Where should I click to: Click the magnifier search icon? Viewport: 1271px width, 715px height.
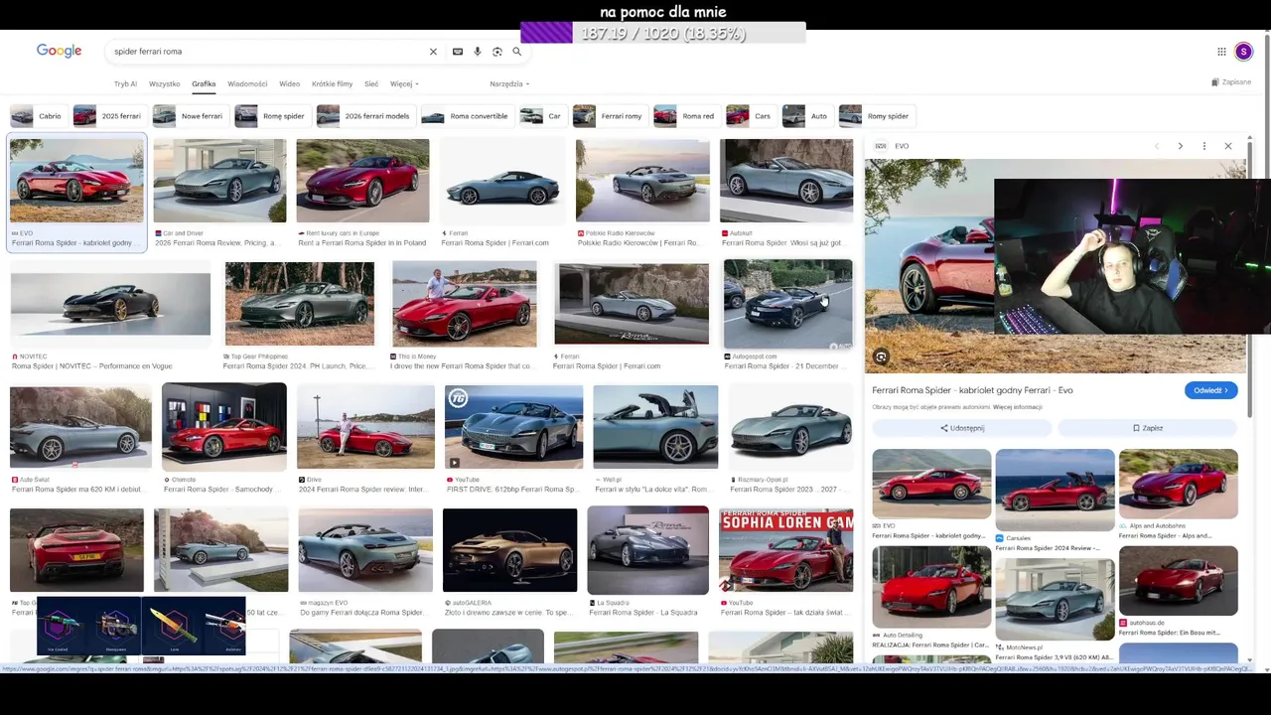(x=516, y=52)
